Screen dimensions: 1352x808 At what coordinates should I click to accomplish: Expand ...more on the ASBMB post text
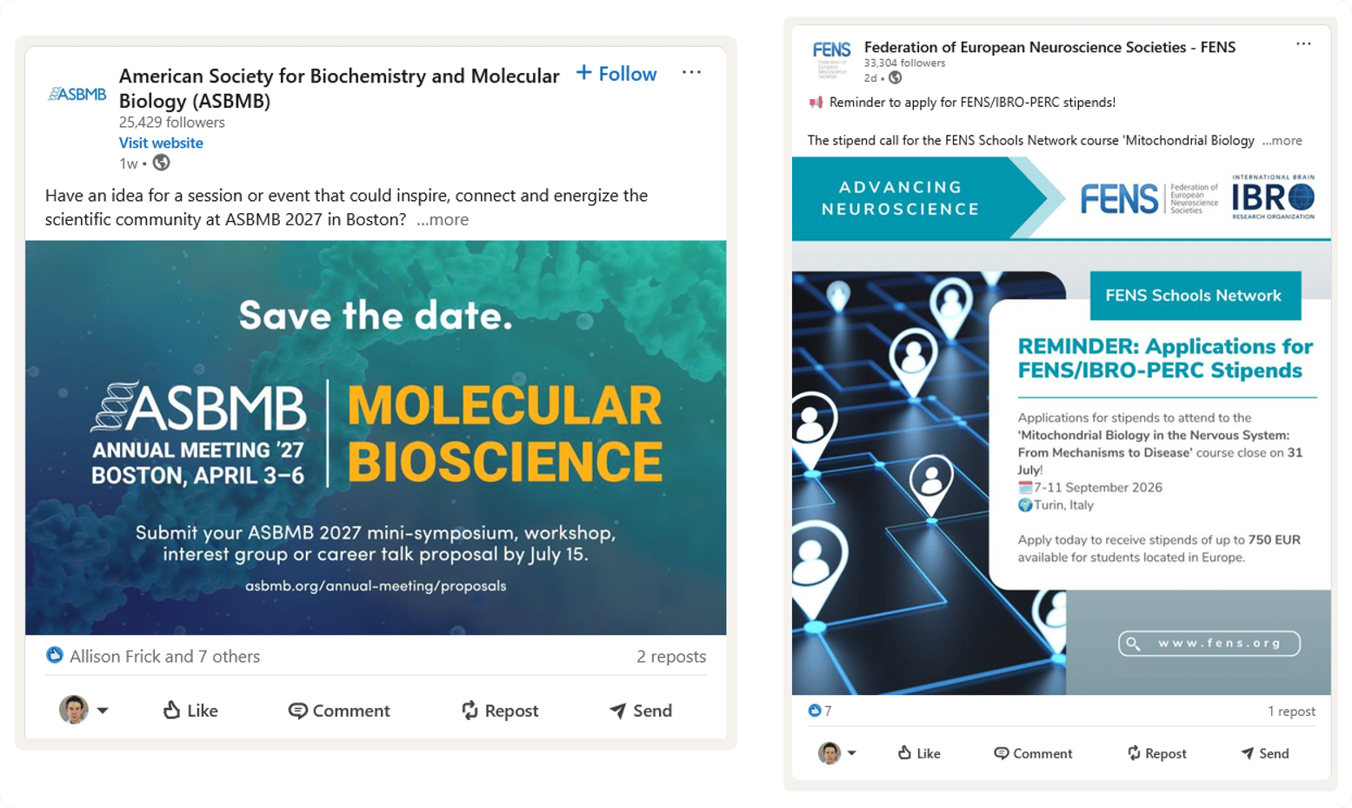443,219
